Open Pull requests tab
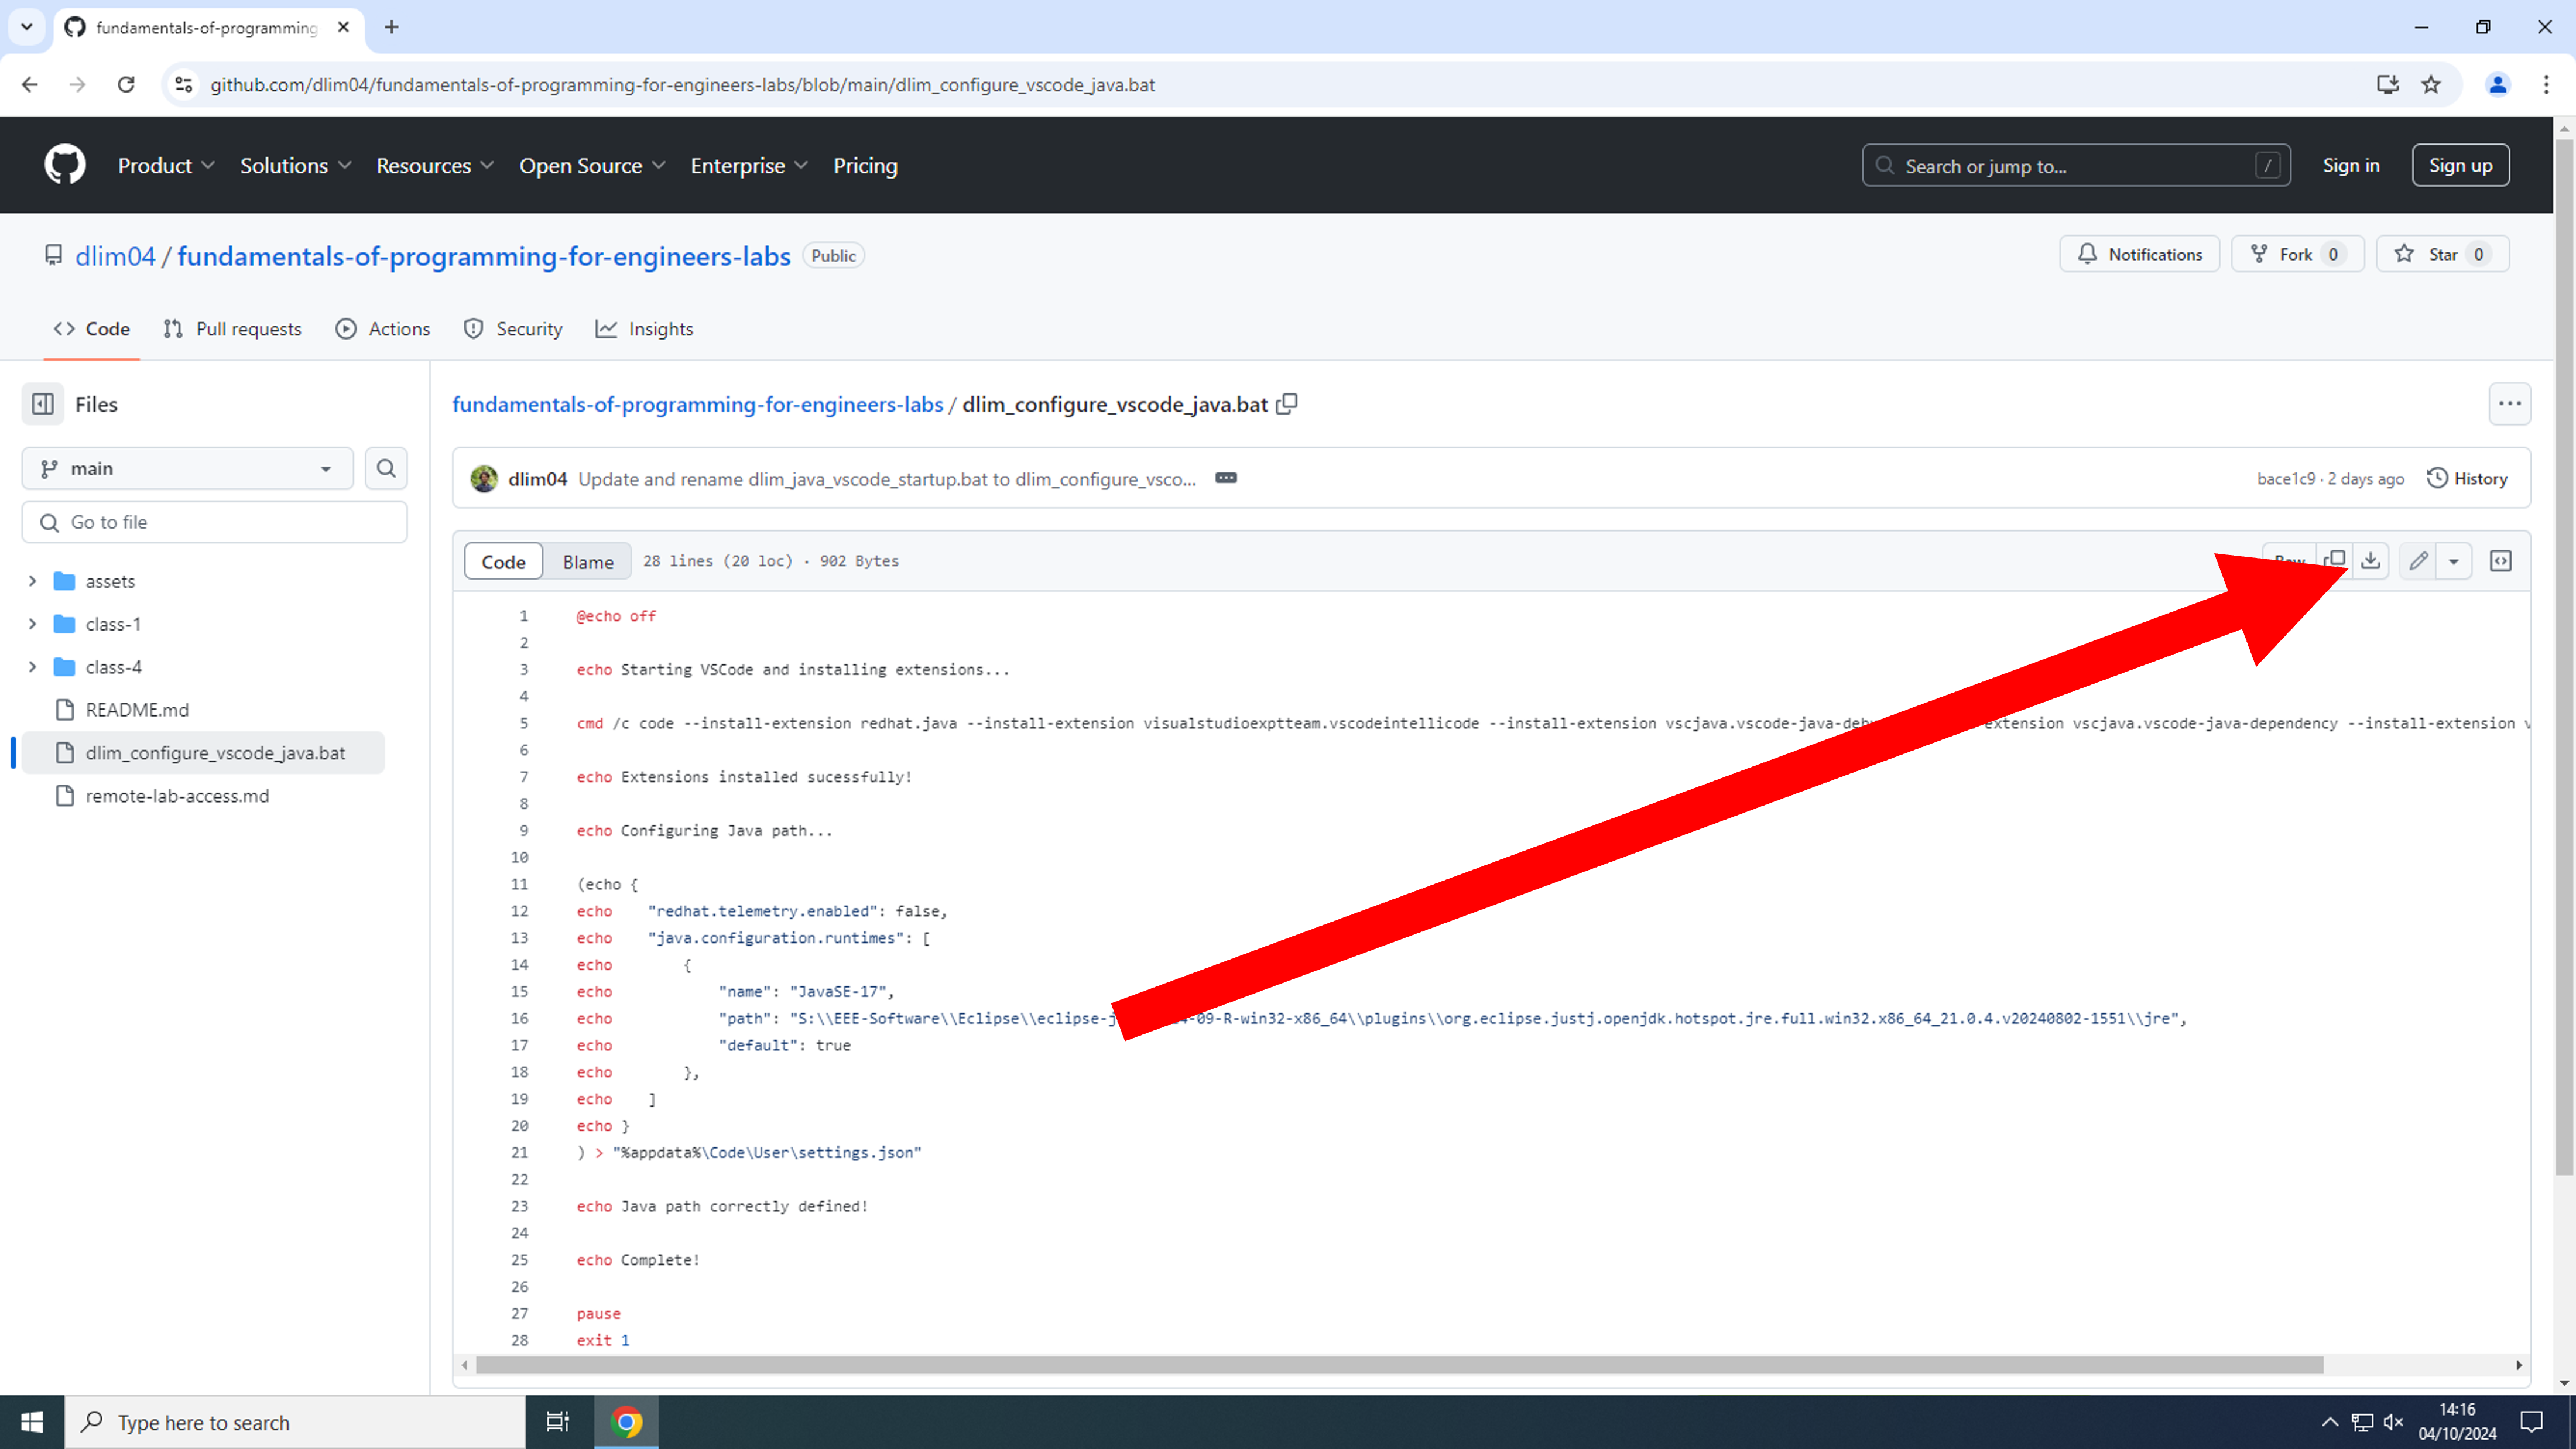Viewport: 2576px width, 1449px height. click(232, 329)
